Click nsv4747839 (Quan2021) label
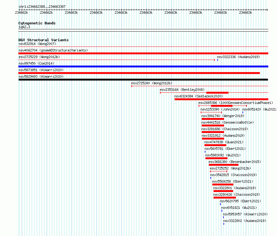Screen dimensions: 277x236 click(x=224, y=142)
